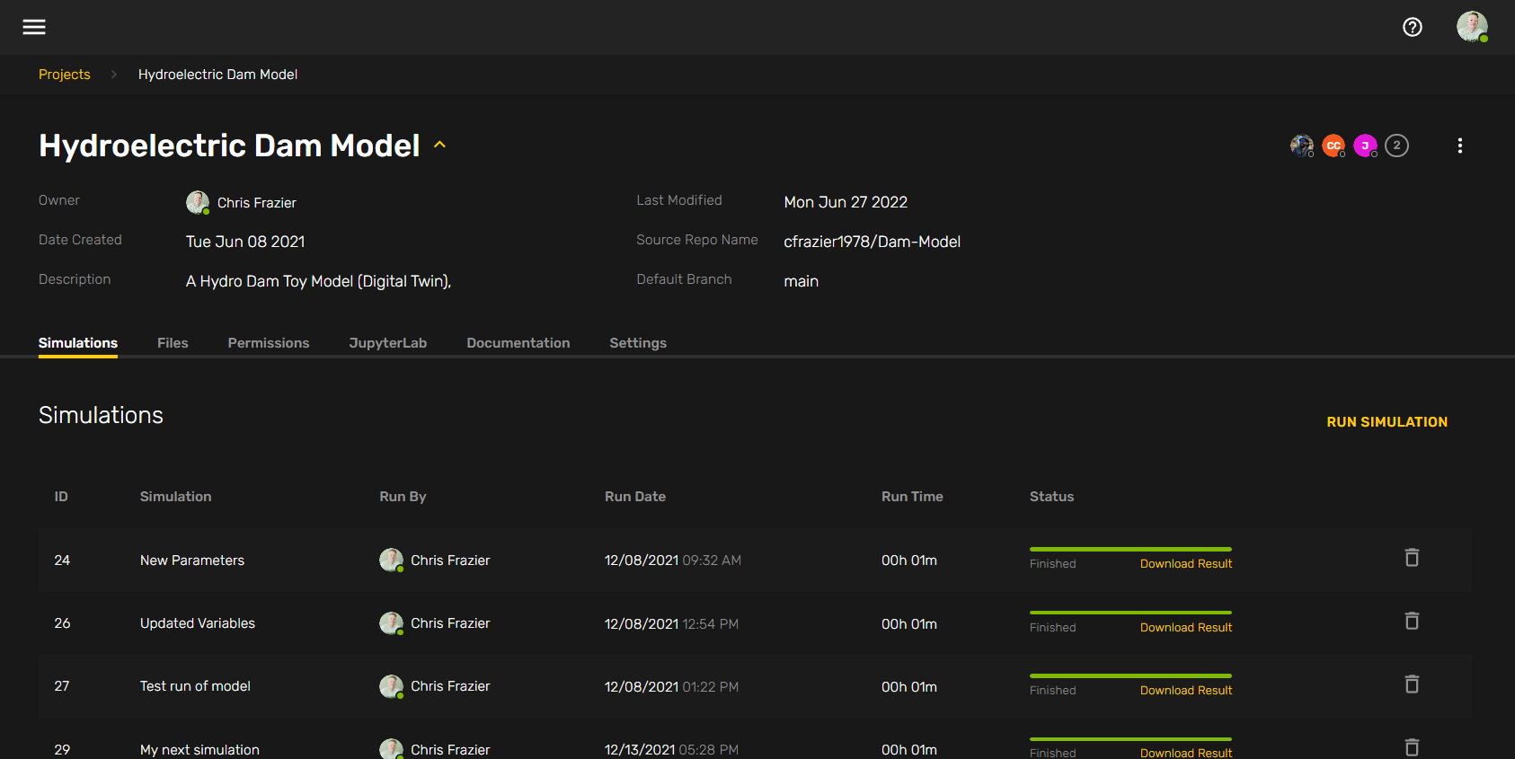This screenshot has width=1515, height=759.
Task: Download Result for New Parameters simulation
Action: point(1186,564)
